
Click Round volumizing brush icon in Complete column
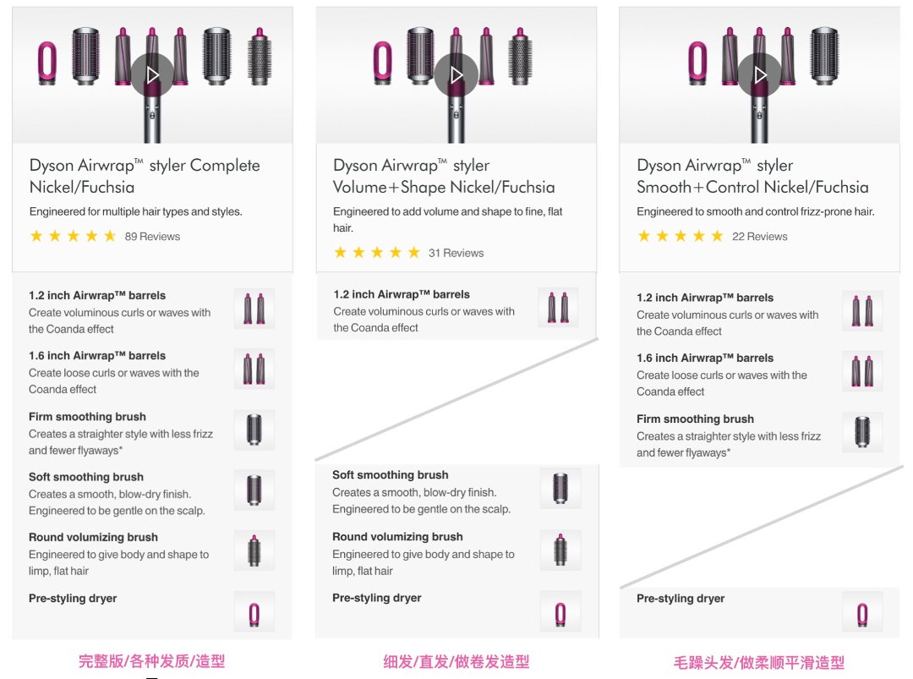point(254,550)
